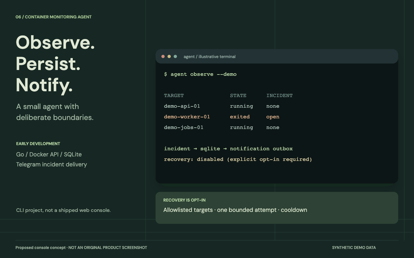Click the 'Go / Docker API / SQLite' line
The image size is (414, 258).
pos(49,154)
